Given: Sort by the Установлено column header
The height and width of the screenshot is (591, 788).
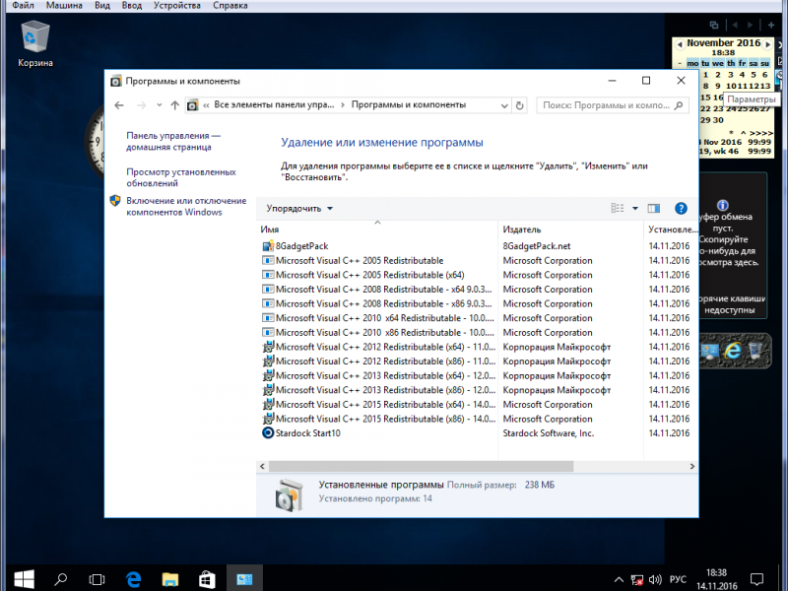Looking at the screenshot, I should tap(672, 230).
